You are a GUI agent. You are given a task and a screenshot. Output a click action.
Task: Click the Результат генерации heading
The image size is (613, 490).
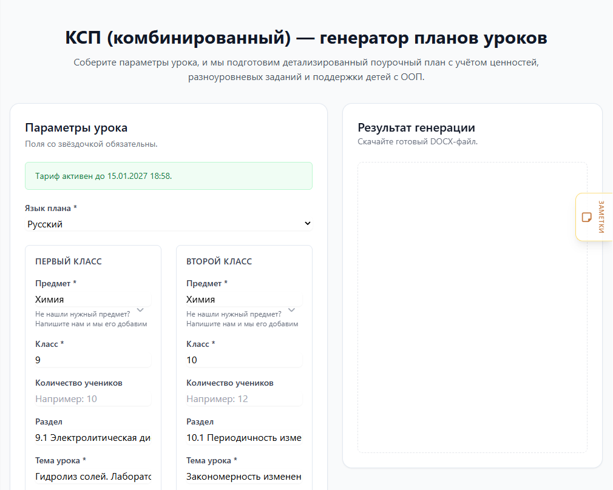(x=416, y=128)
